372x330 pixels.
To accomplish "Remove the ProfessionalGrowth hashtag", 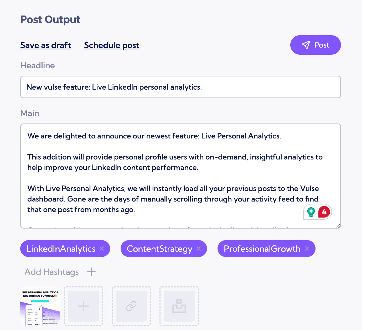I will coord(307,249).
